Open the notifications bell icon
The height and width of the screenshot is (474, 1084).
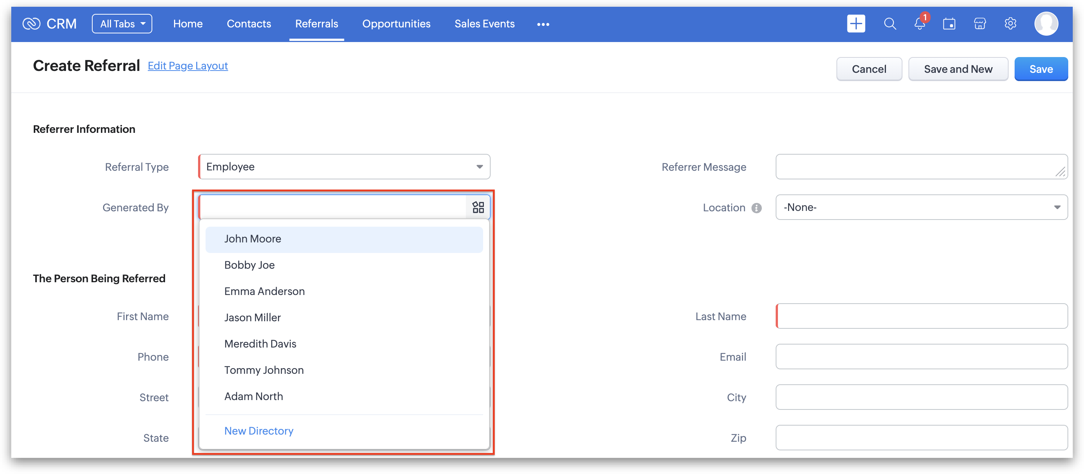point(919,24)
